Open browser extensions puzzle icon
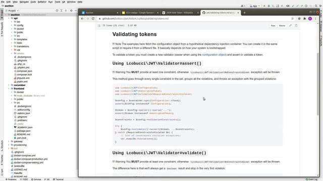 305,19
